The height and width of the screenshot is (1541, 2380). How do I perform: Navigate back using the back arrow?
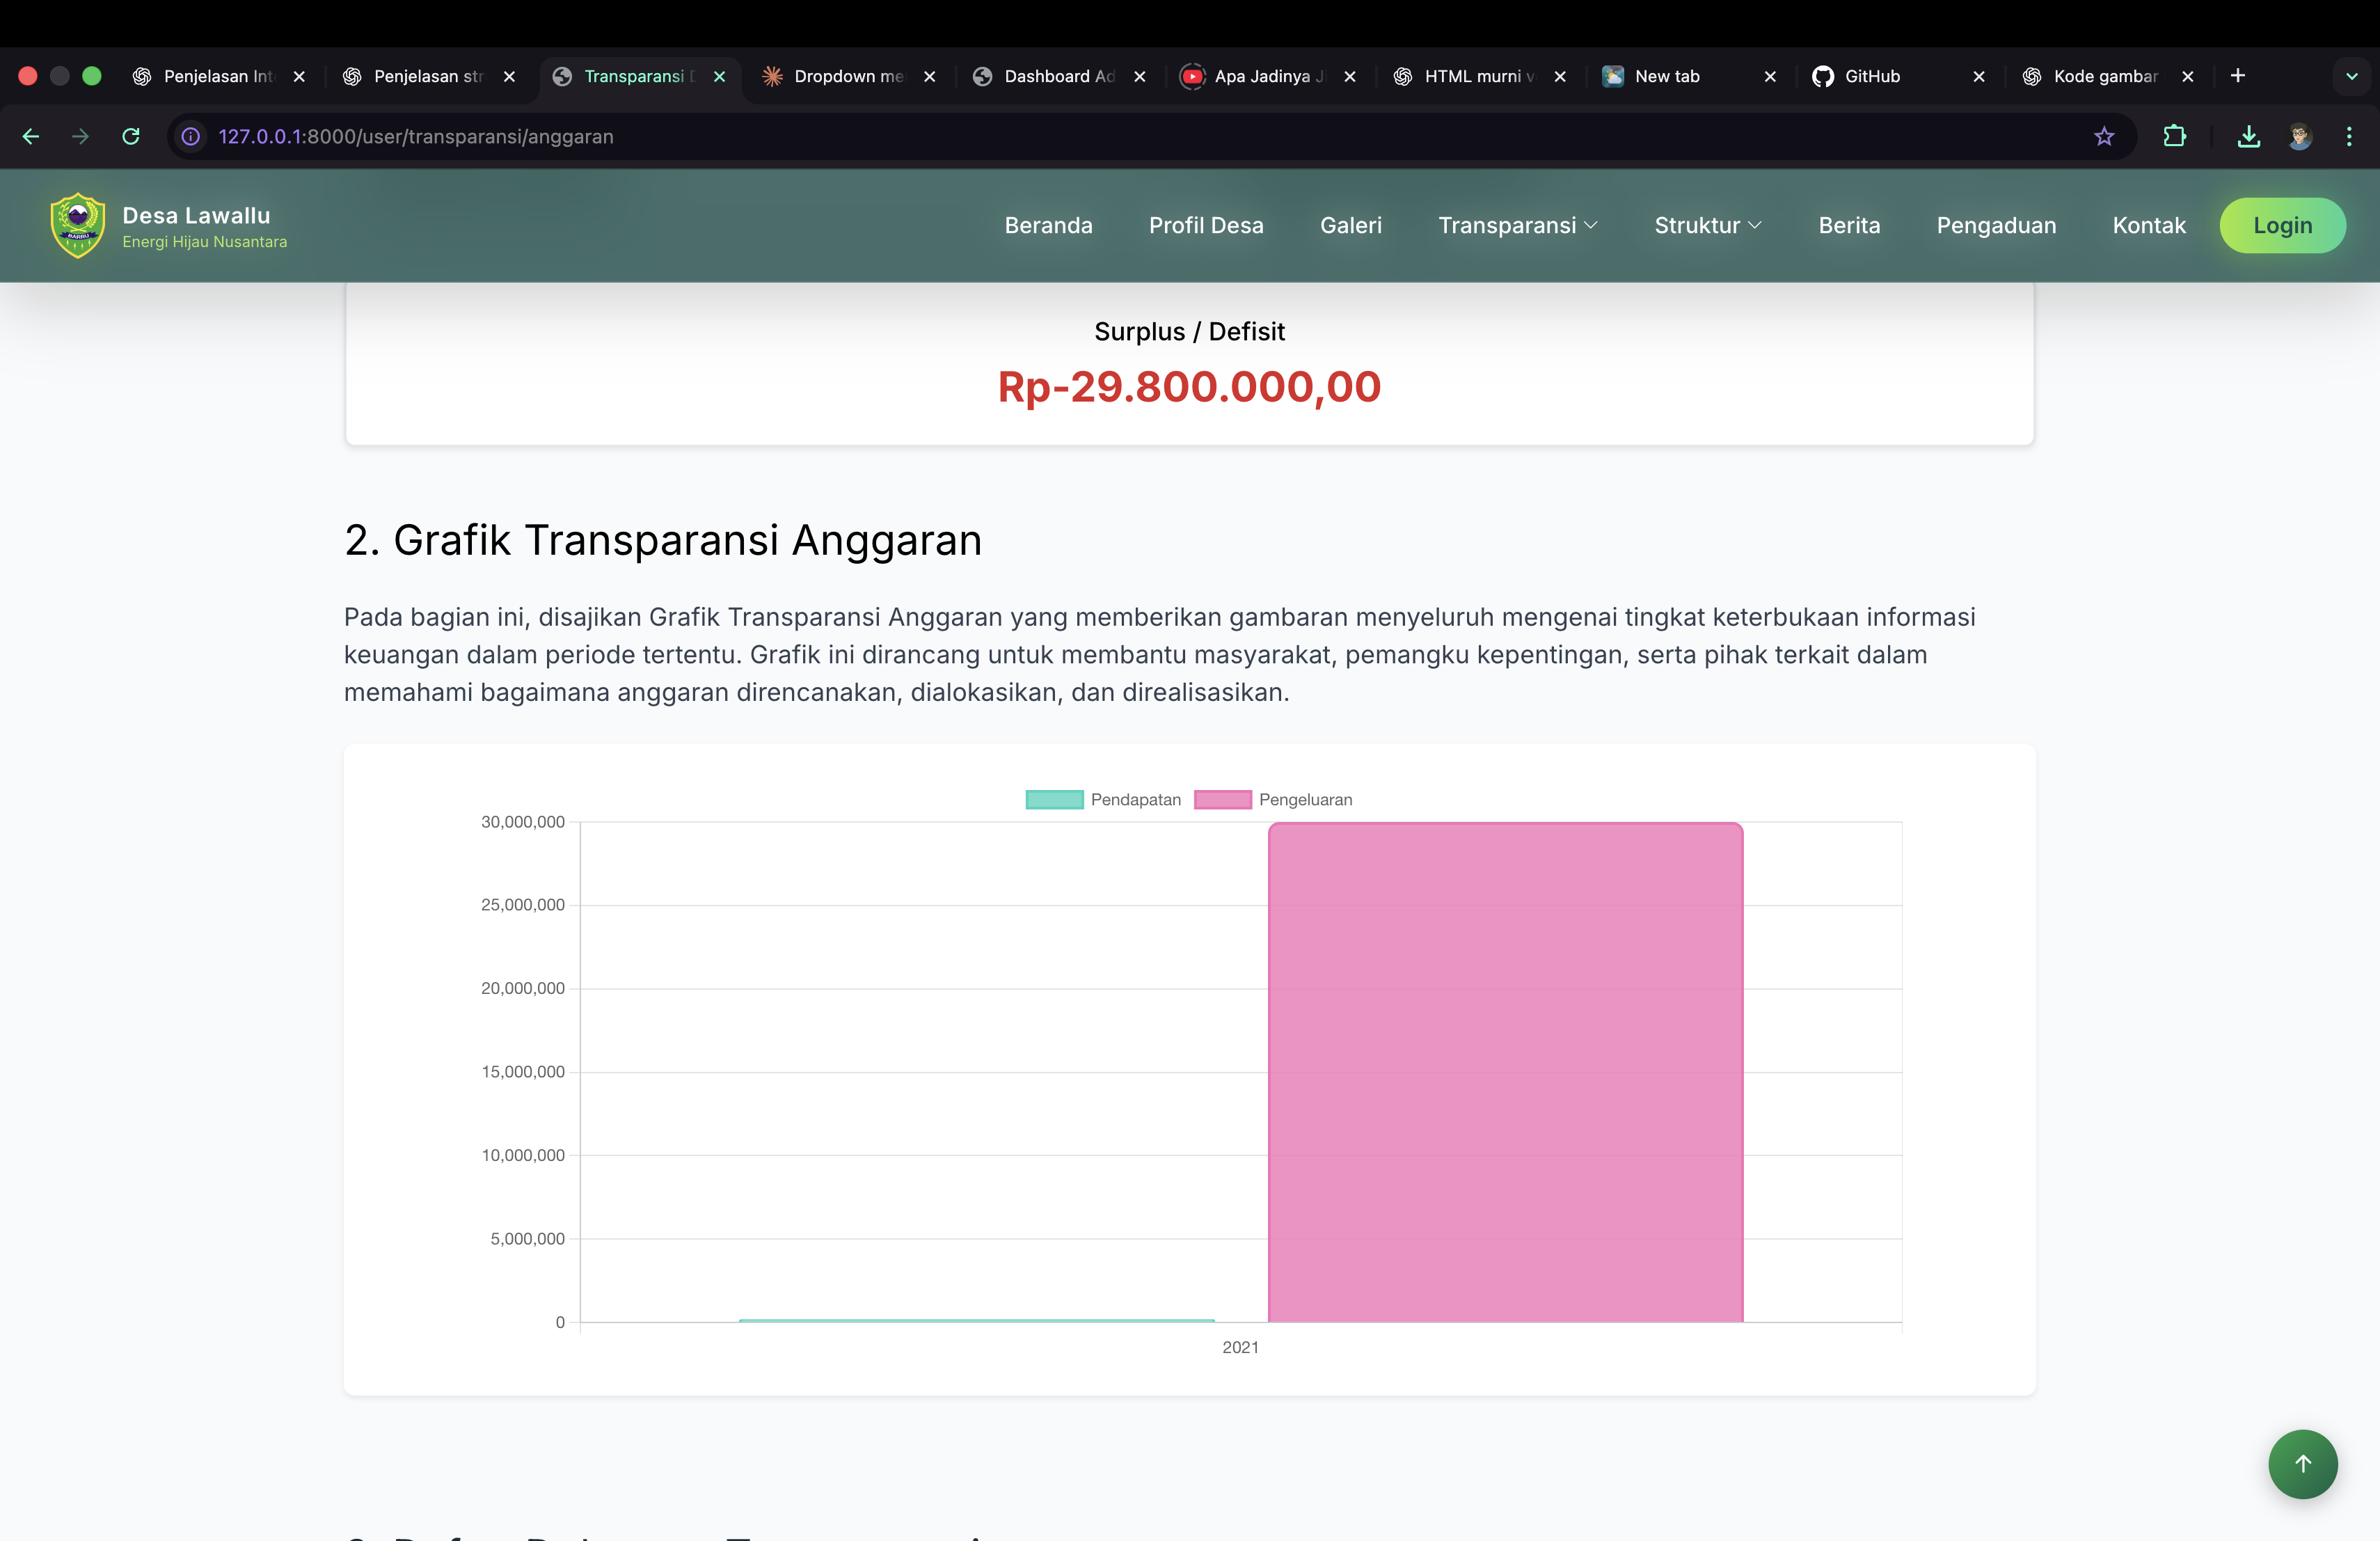[30, 137]
